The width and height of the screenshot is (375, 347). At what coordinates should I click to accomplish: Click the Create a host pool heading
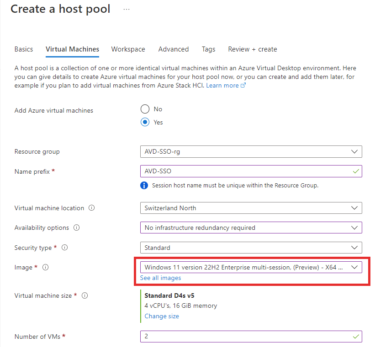pos(60,9)
